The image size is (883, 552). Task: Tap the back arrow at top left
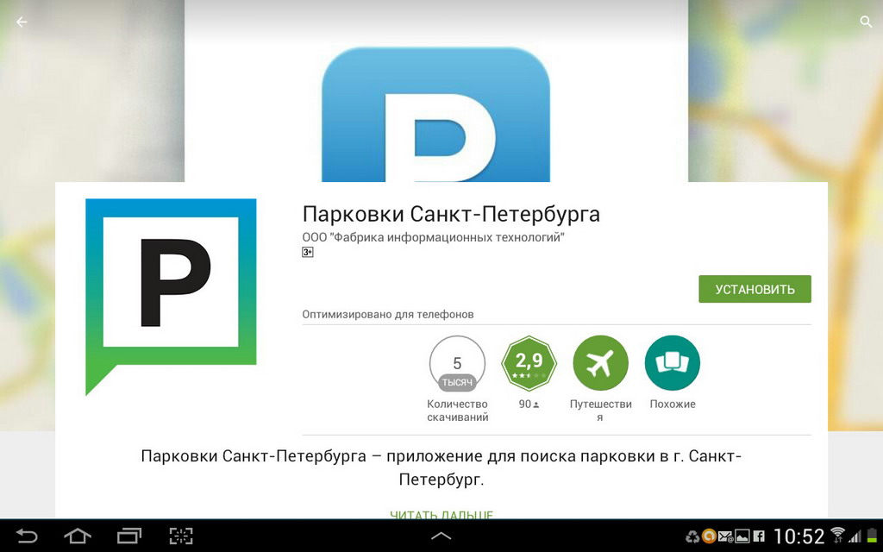click(21, 22)
